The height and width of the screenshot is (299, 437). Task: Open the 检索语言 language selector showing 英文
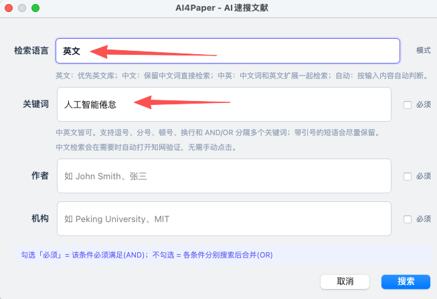pos(228,51)
